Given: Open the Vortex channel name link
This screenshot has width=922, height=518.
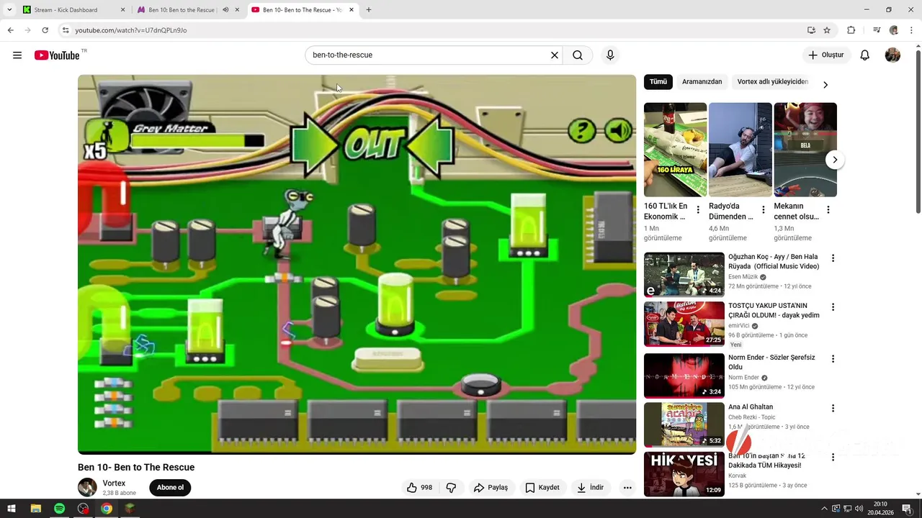Looking at the screenshot, I should point(114,483).
